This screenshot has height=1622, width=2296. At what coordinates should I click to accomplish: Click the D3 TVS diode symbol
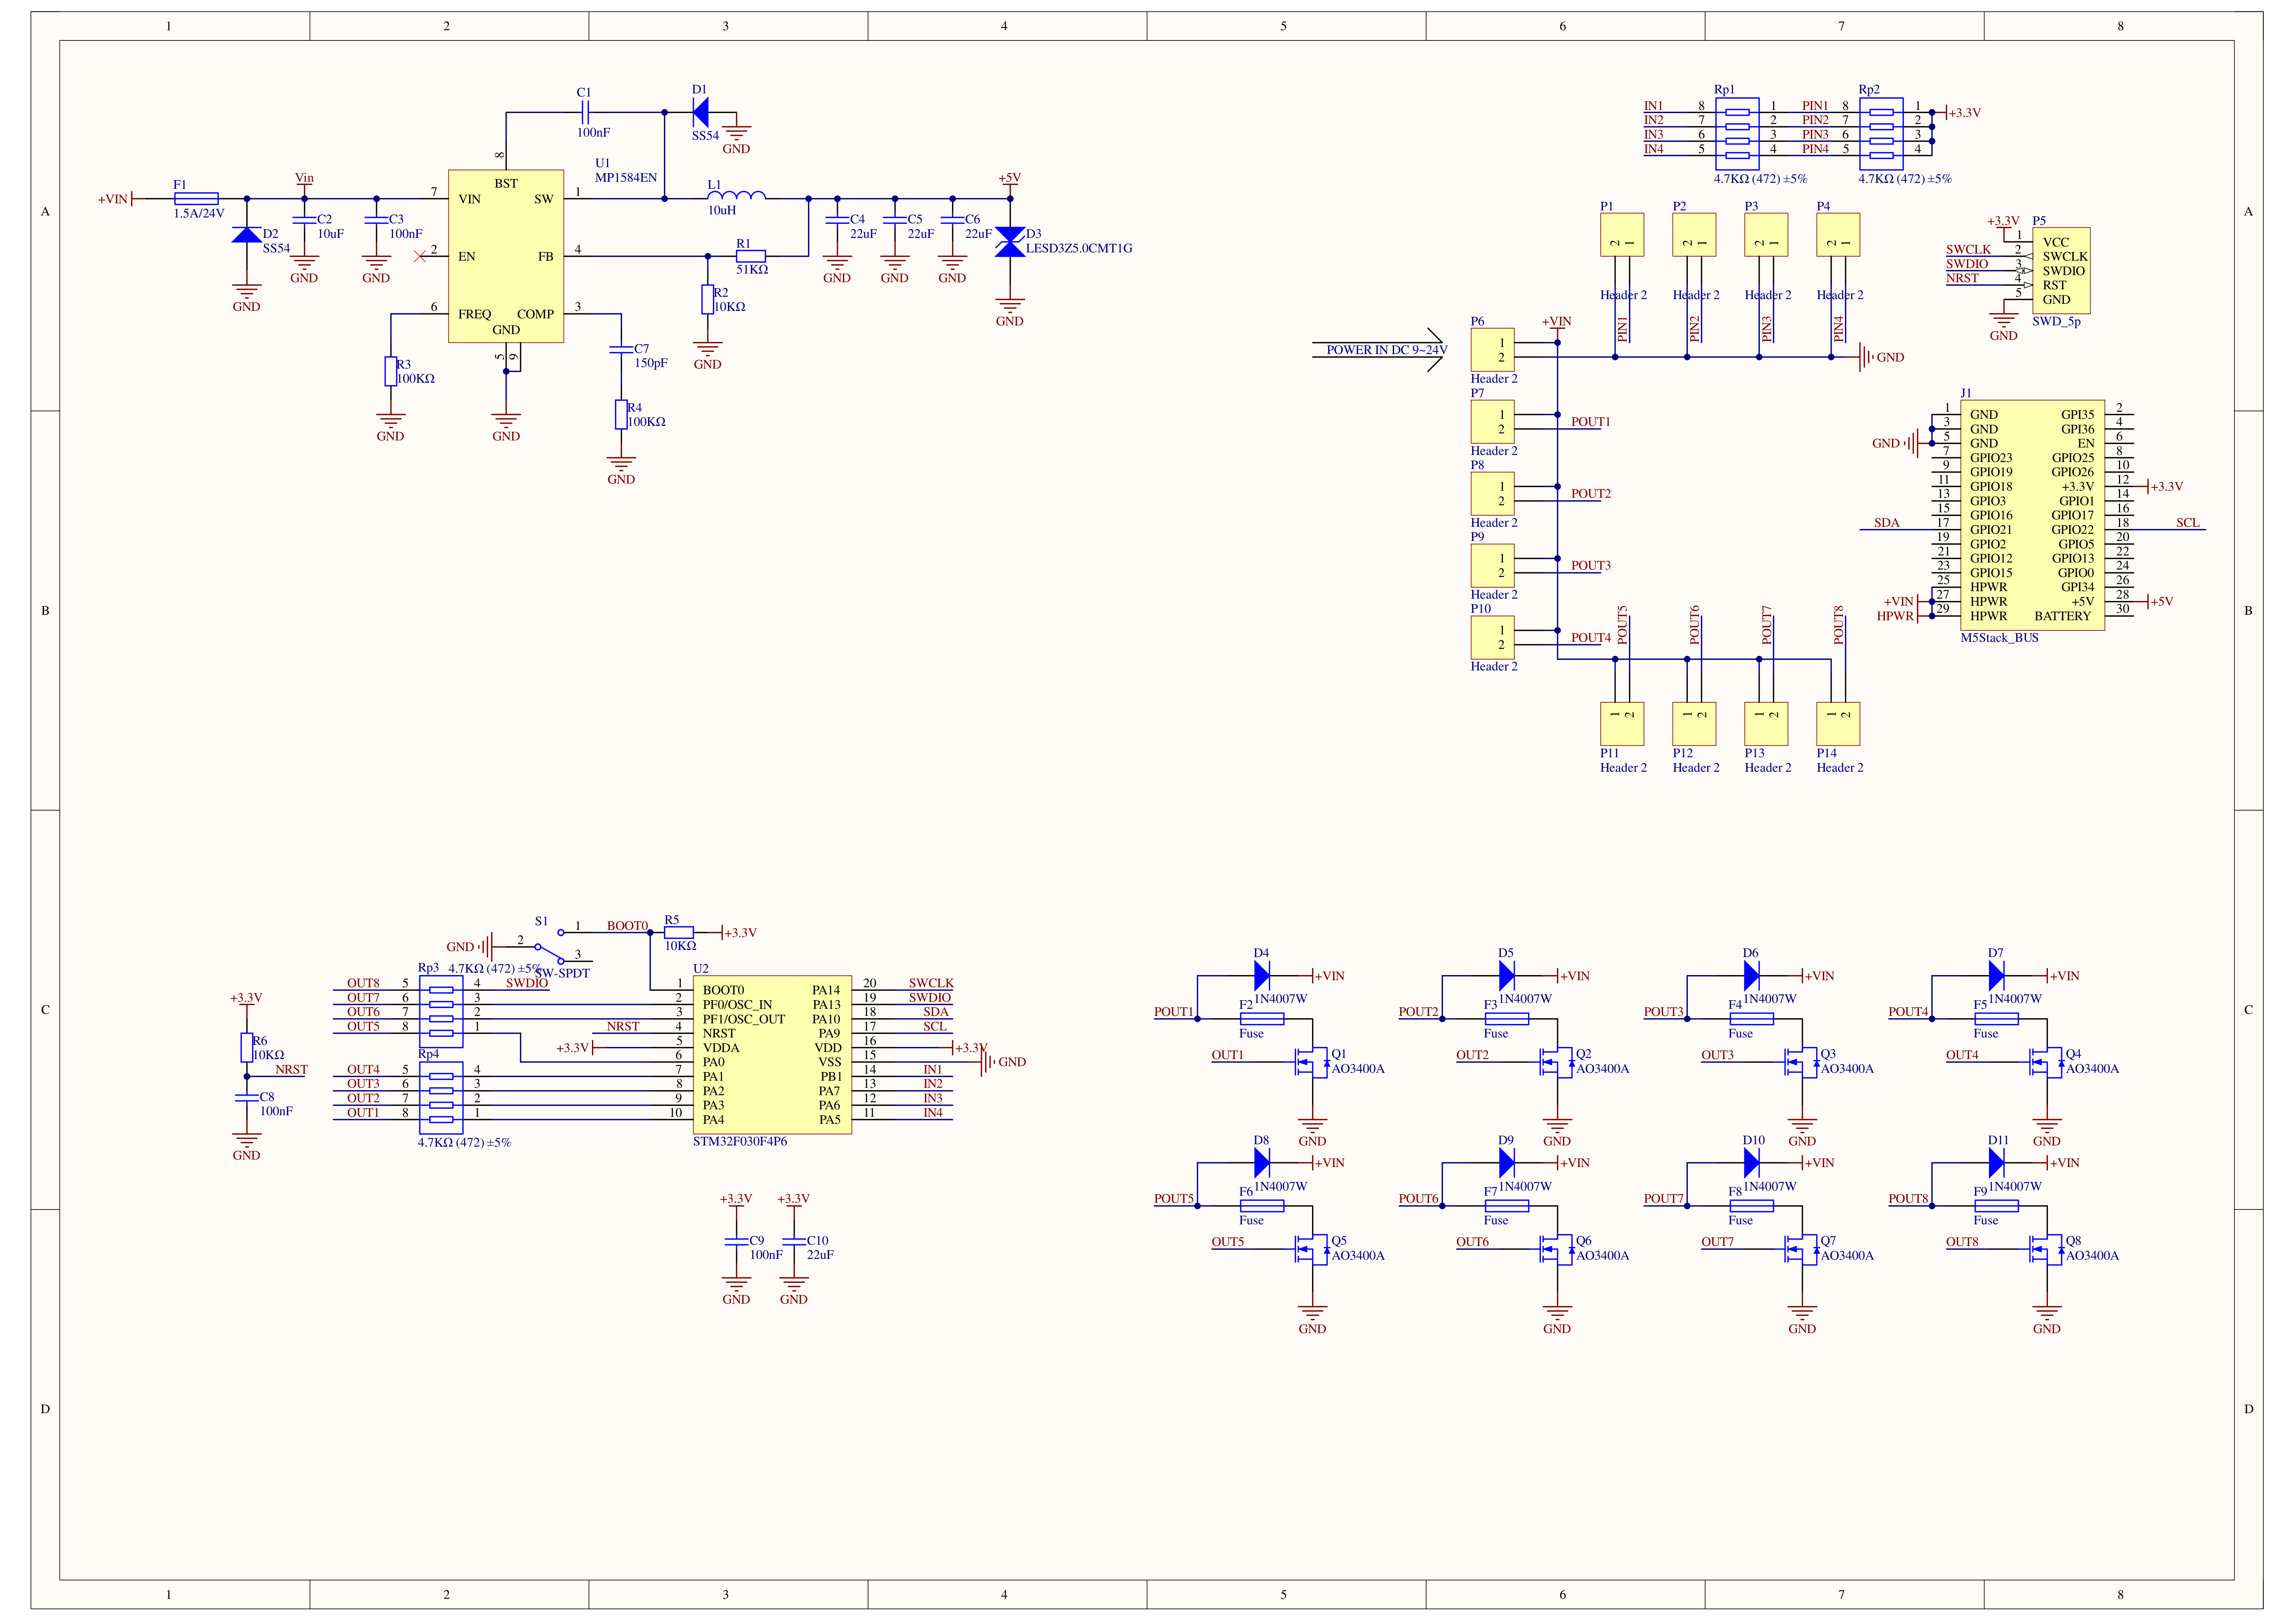[x=1010, y=242]
